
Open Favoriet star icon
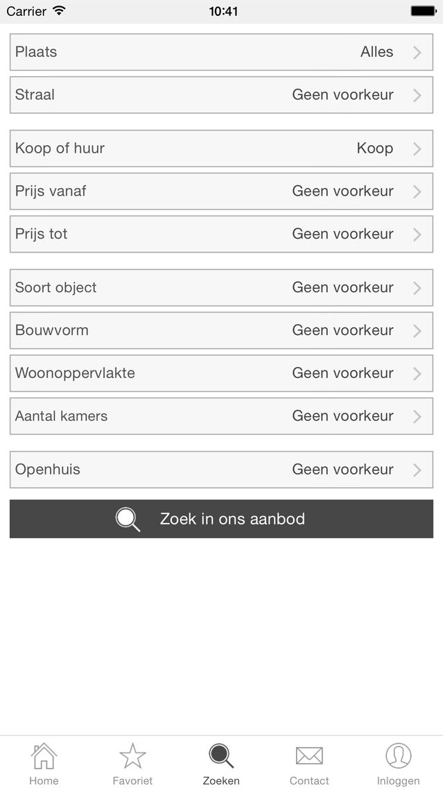[x=132, y=756]
